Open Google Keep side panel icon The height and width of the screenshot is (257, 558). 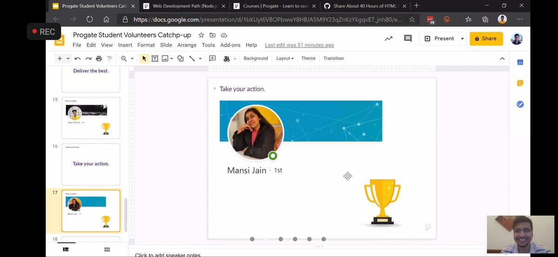coord(520,83)
